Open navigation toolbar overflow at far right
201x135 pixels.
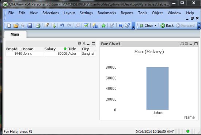click(x=199, y=26)
